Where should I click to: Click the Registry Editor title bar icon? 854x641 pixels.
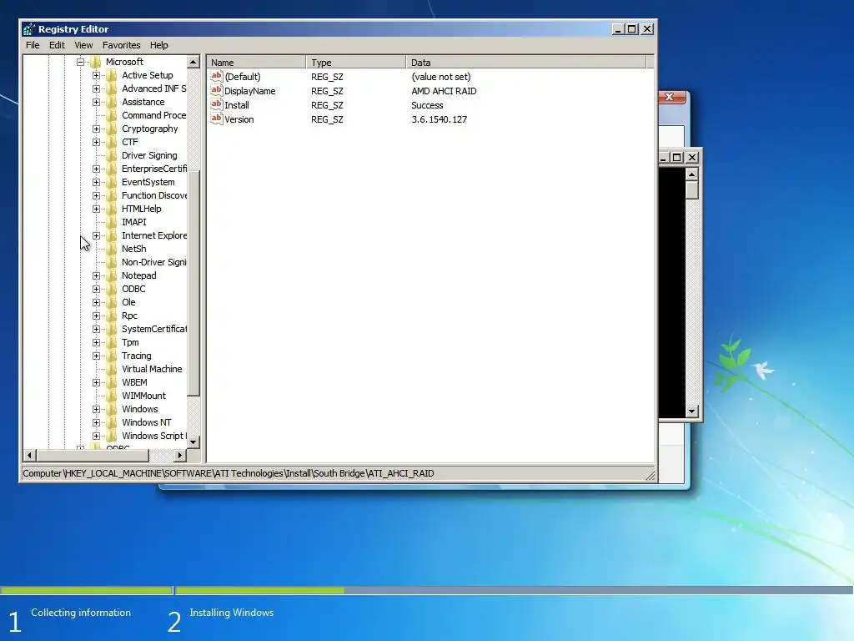pos(29,29)
